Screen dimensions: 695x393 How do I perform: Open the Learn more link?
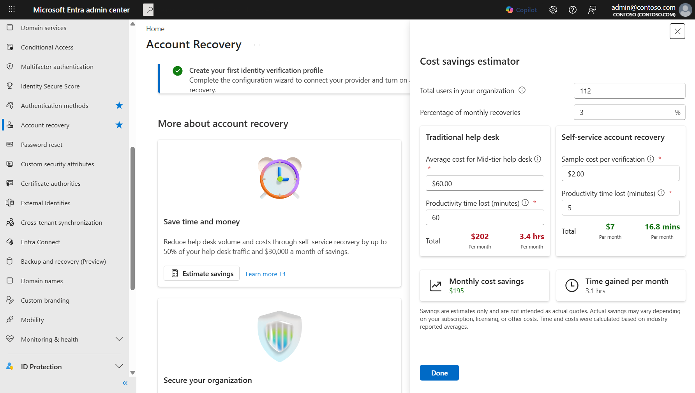pos(265,274)
